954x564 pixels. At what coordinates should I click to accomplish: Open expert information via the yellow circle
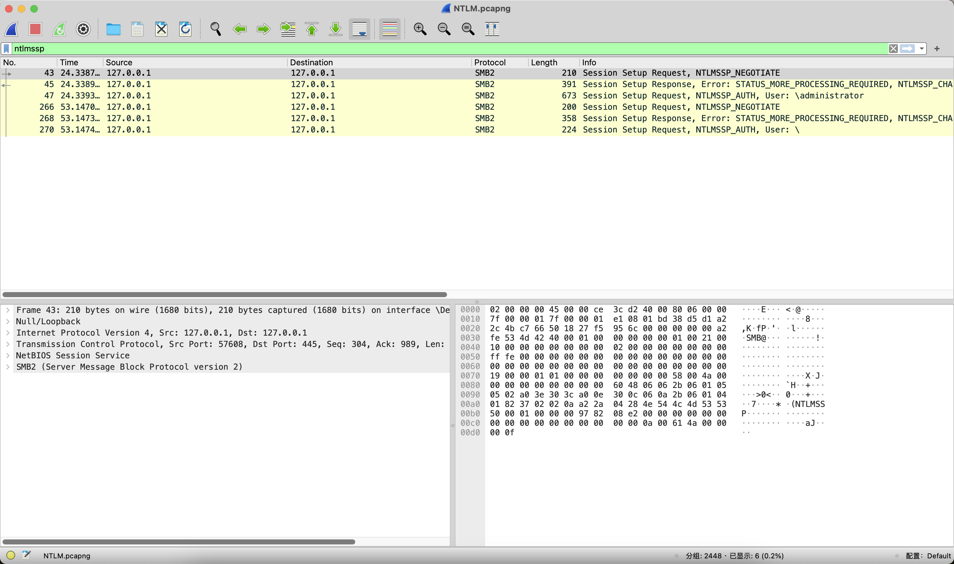pyautogui.click(x=11, y=555)
